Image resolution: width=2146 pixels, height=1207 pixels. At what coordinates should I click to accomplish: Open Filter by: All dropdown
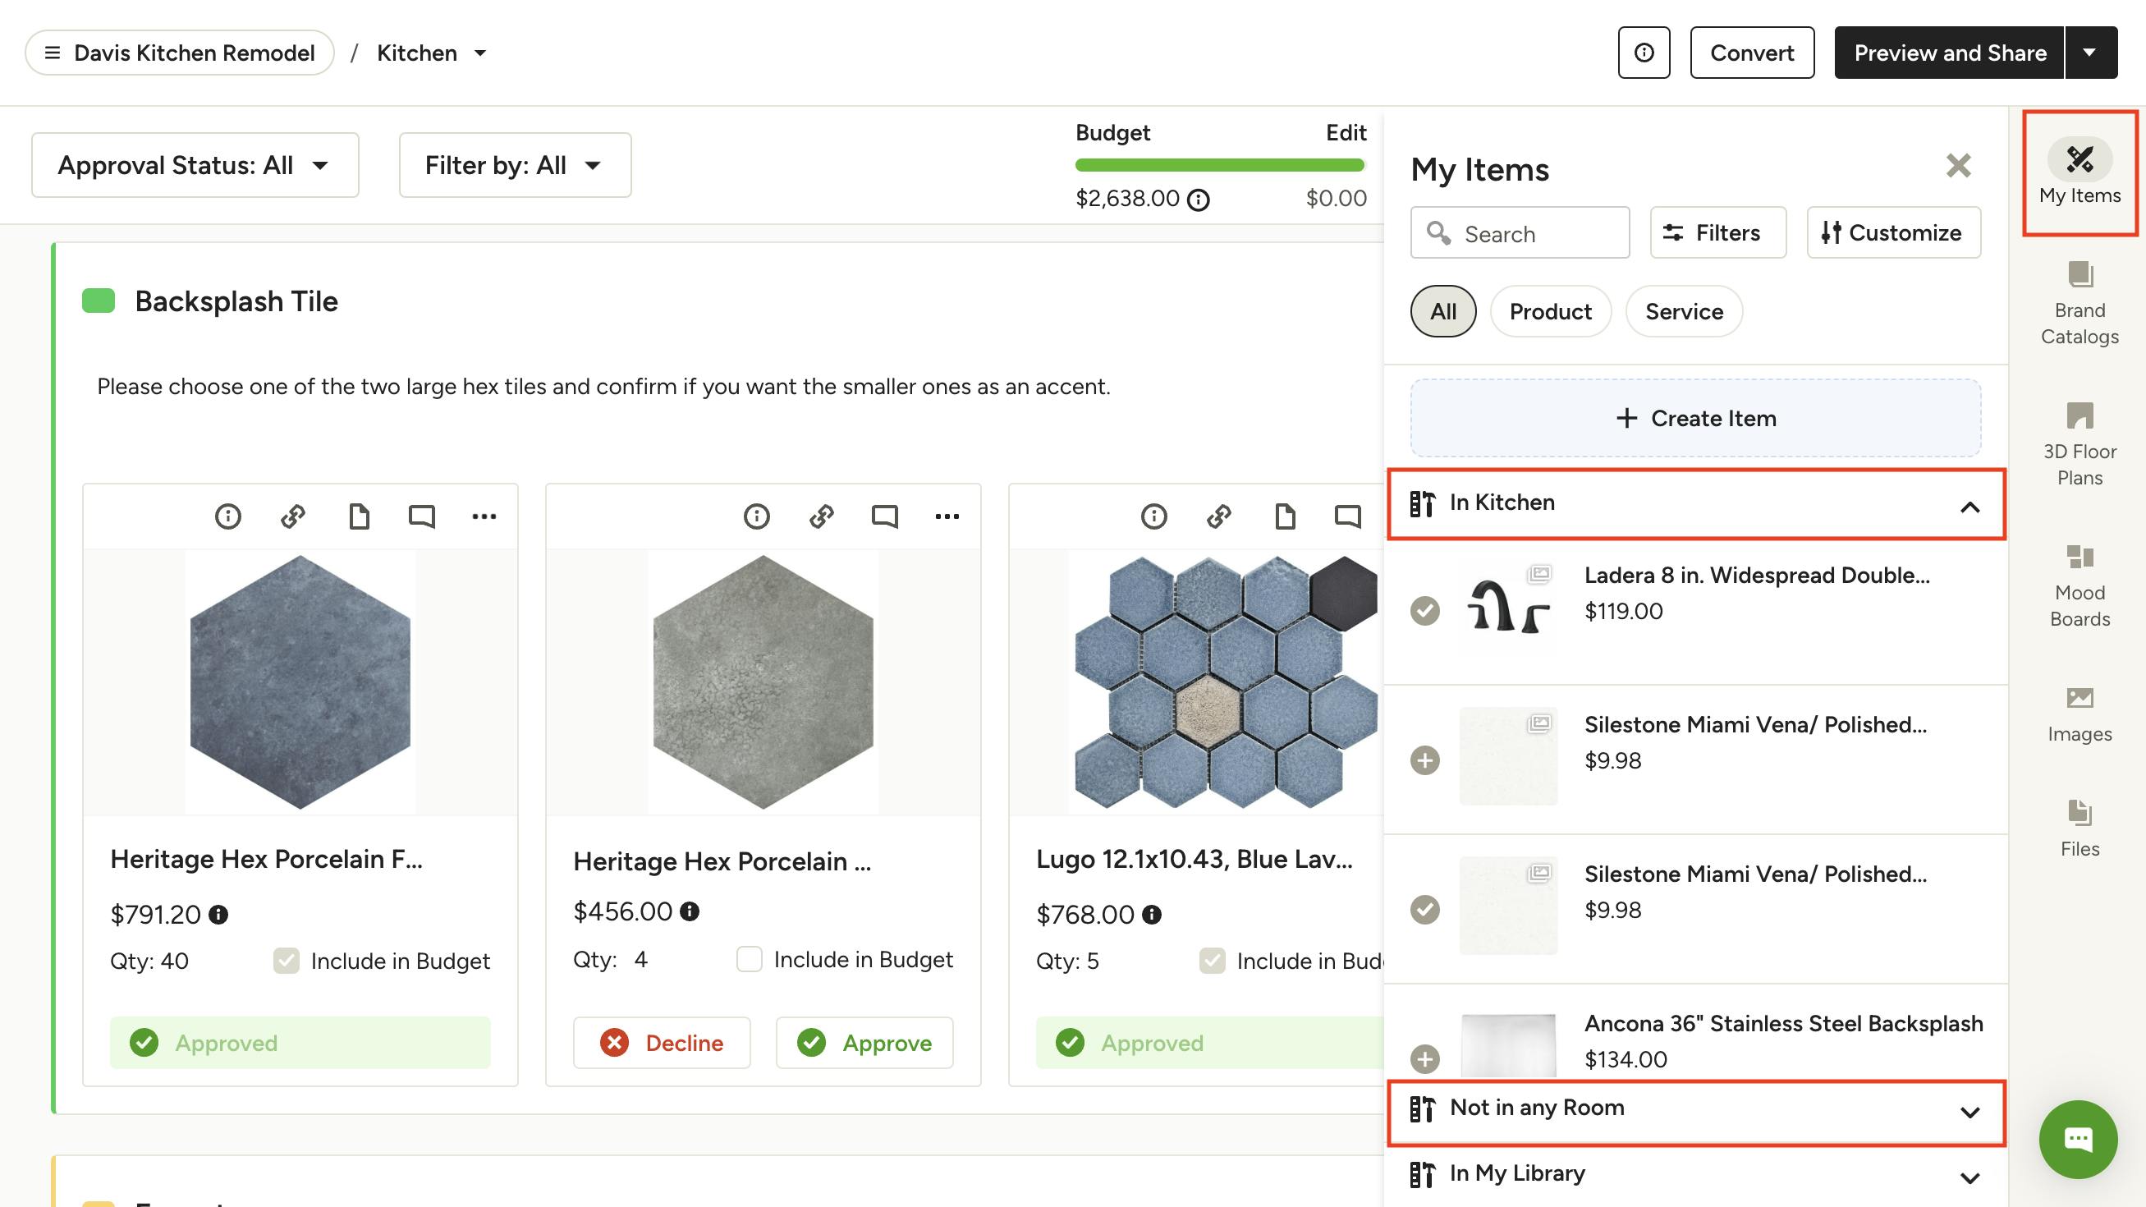(x=515, y=165)
